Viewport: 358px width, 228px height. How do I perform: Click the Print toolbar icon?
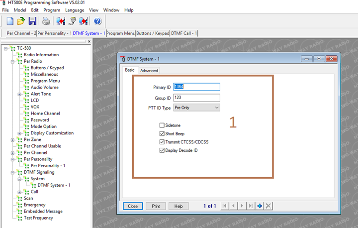(46, 21)
